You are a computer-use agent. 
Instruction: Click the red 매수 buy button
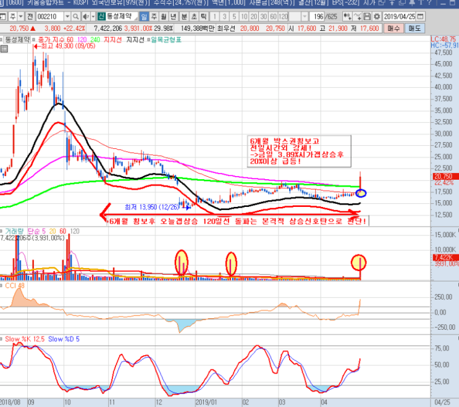click(x=394, y=28)
